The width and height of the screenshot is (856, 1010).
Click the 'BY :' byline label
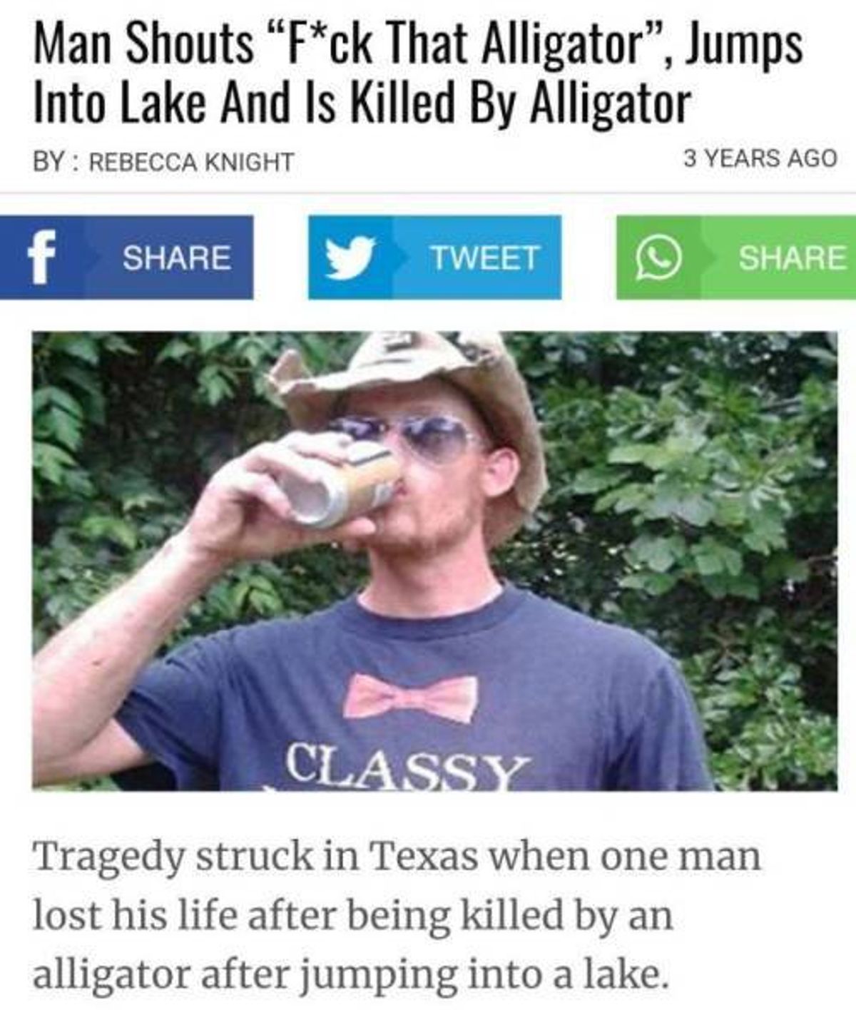pyautogui.click(x=56, y=162)
